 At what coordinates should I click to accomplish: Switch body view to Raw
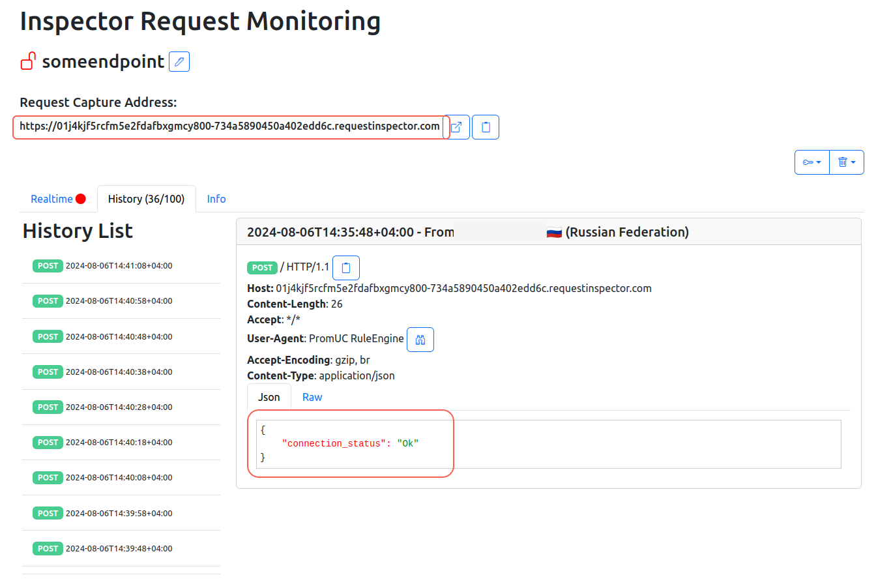pyautogui.click(x=312, y=397)
